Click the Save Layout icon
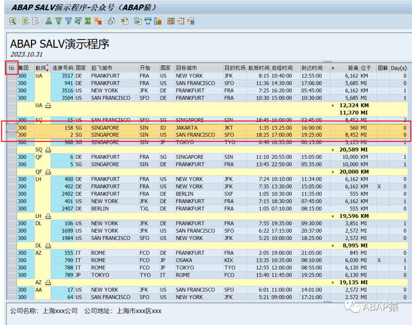412x325 pixels. (x=191, y=21)
